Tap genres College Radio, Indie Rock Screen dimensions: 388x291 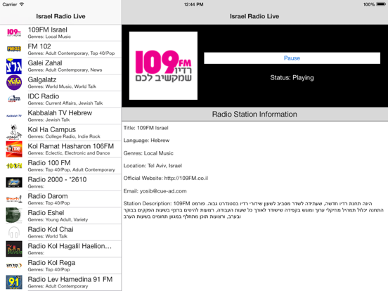tap(64, 136)
